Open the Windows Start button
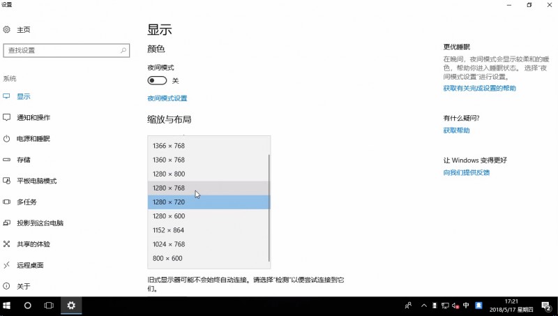 [6, 306]
